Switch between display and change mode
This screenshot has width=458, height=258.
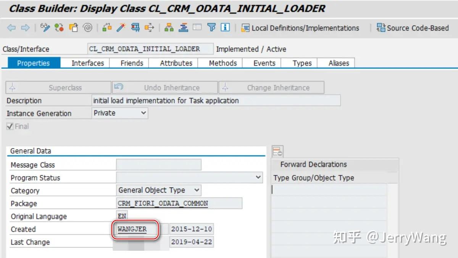pyautogui.click(x=45, y=27)
